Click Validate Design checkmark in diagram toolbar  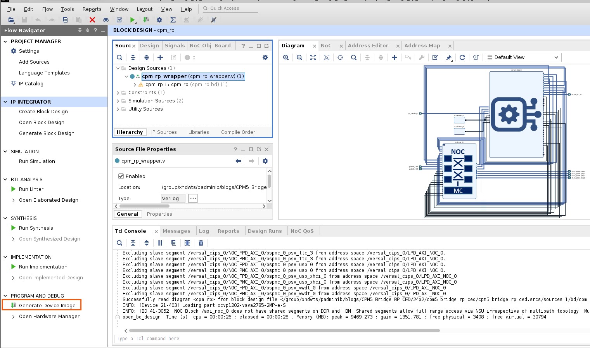coord(435,57)
